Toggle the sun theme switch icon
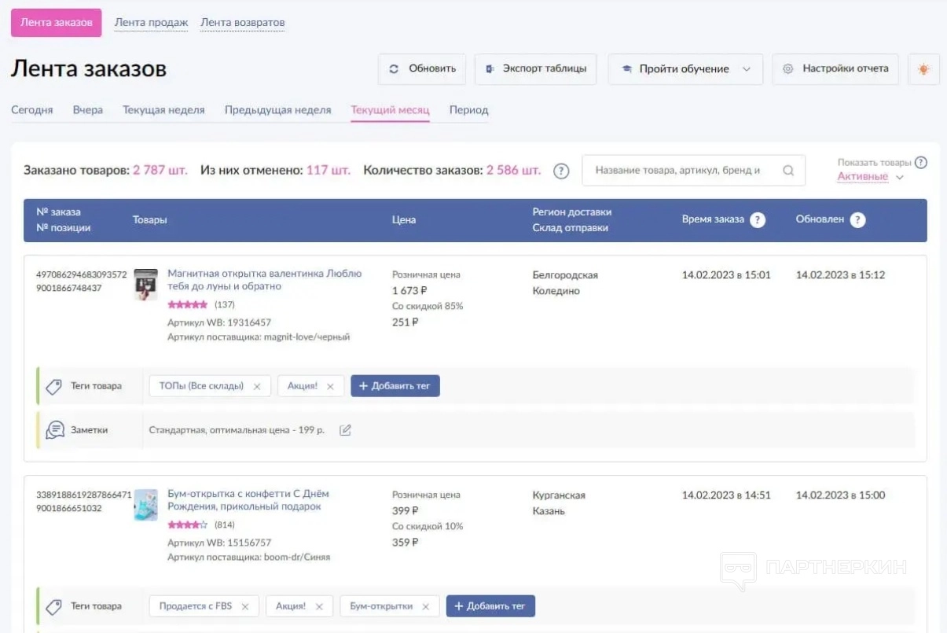The image size is (947, 633). point(923,69)
